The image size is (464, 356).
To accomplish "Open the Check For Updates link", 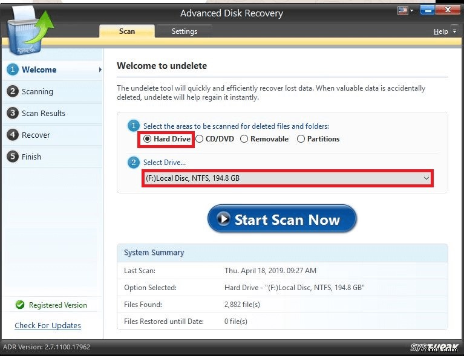I will click(48, 326).
